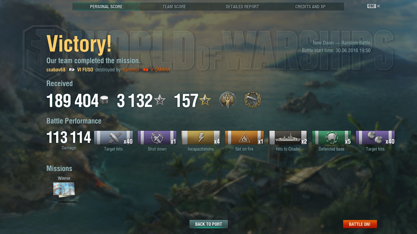
Task: Open the Winner mission thumbnail
Action: tap(64, 190)
